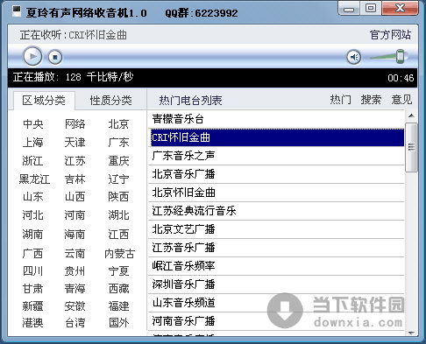Open stations for 吉林
The width and height of the screenshot is (426, 344).
[x=75, y=179]
